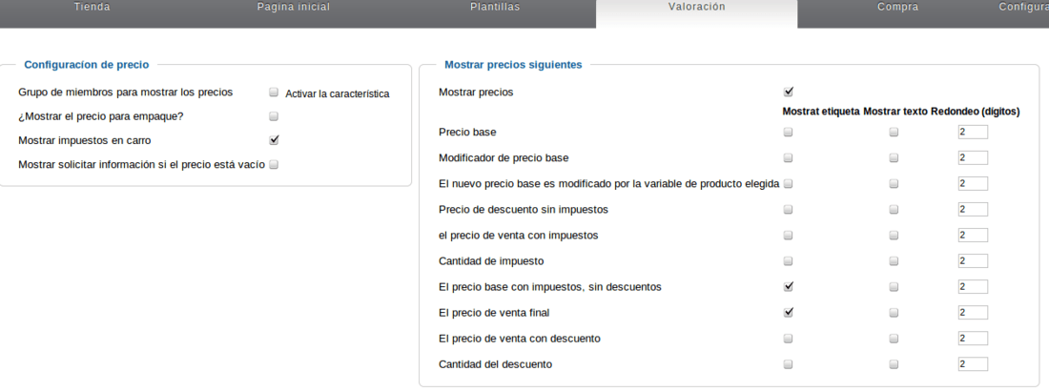1049x392 pixels.
Task: Check Mostrar texto for precio de venta con descuento
Action: [894, 339]
